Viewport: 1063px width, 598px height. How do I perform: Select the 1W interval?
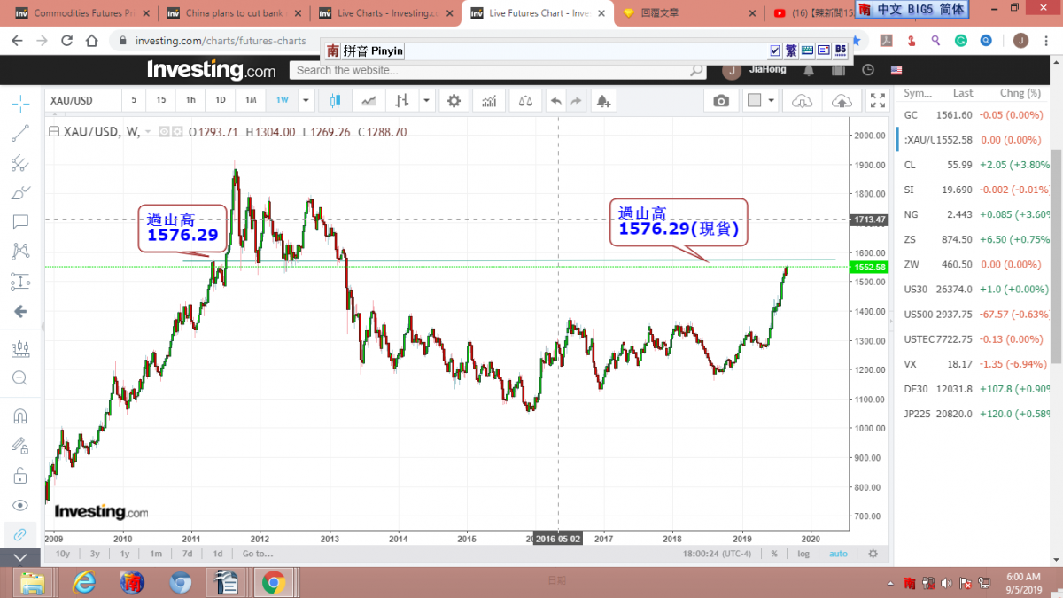click(x=283, y=100)
